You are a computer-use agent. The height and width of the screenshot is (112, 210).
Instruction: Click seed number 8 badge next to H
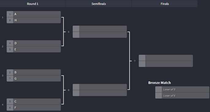pyautogui.click(x=10, y=20)
